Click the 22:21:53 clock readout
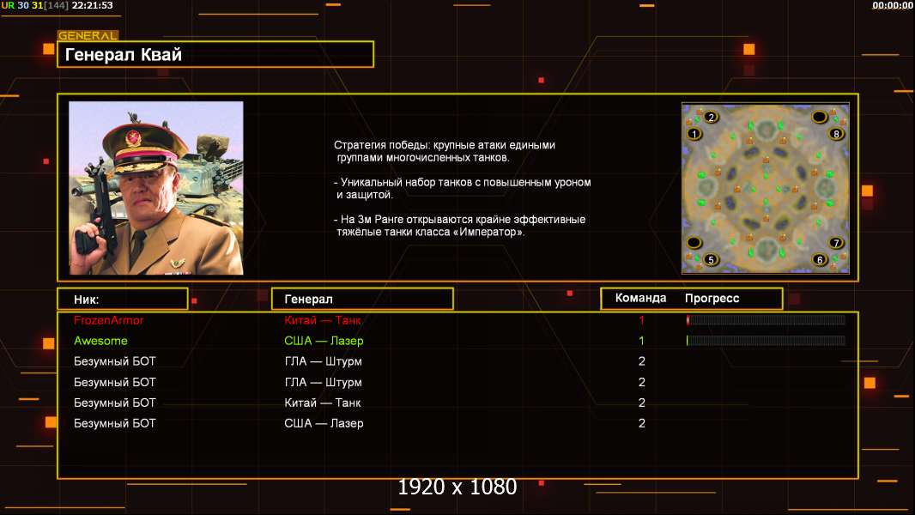The height and width of the screenshot is (515, 915). coord(92,5)
